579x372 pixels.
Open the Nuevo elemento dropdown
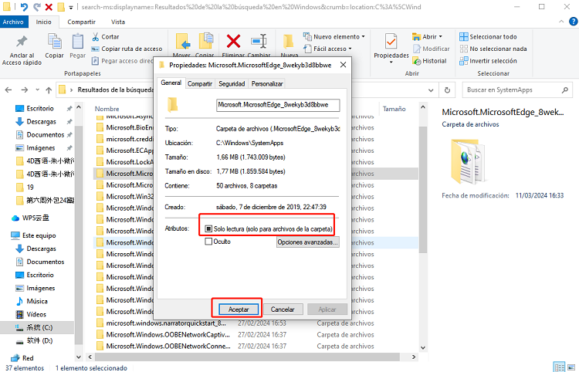[x=334, y=36]
